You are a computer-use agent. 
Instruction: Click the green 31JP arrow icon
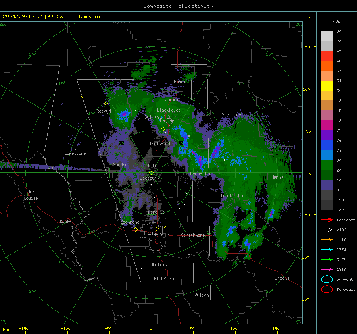(x=327, y=259)
